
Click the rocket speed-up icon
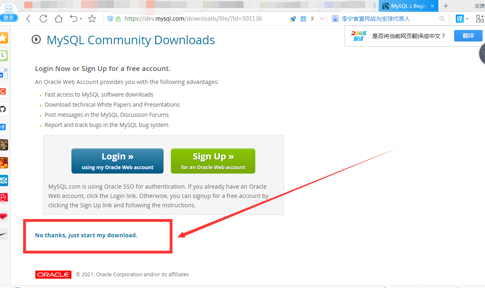[293, 19]
